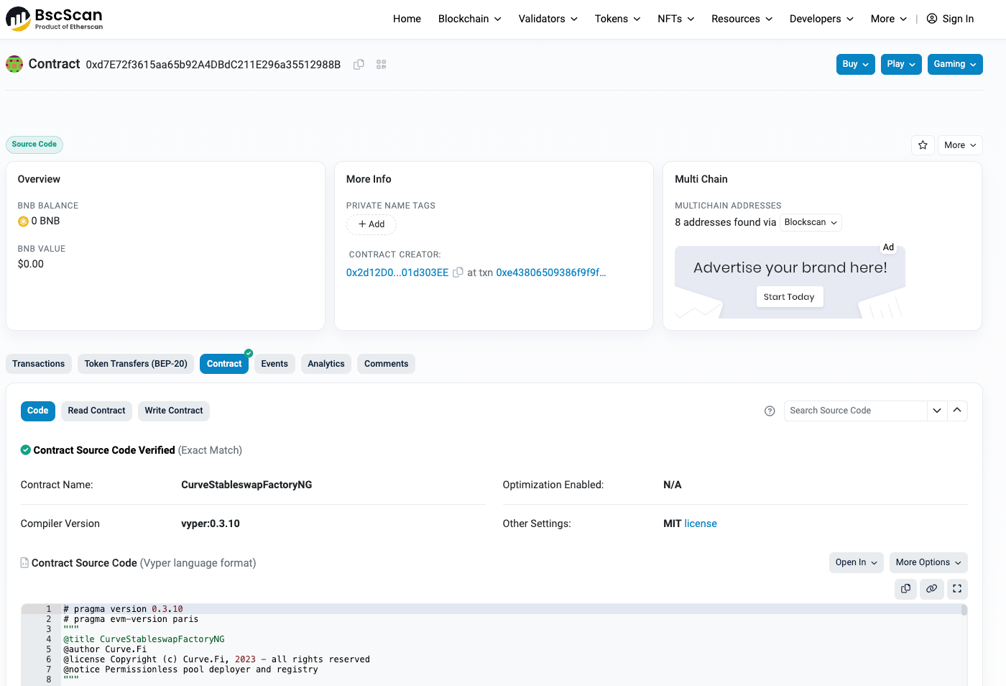This screenshot has width=1006, height=686.
Task: Click Start Today ad button
Action: pos(790,297)
